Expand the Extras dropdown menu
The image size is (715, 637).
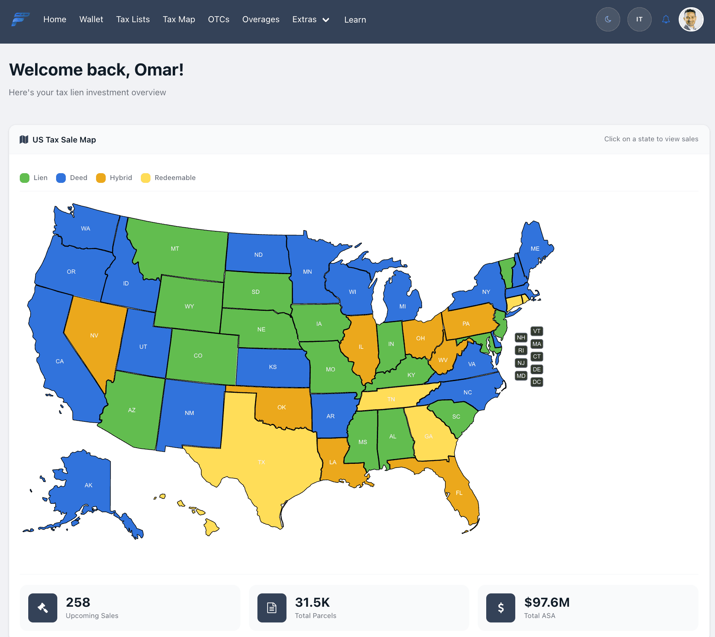[311, 19]
